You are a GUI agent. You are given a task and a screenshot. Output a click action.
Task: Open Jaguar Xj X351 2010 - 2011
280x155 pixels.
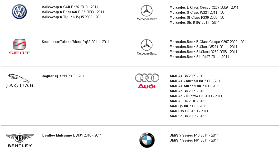pos(64,76)
